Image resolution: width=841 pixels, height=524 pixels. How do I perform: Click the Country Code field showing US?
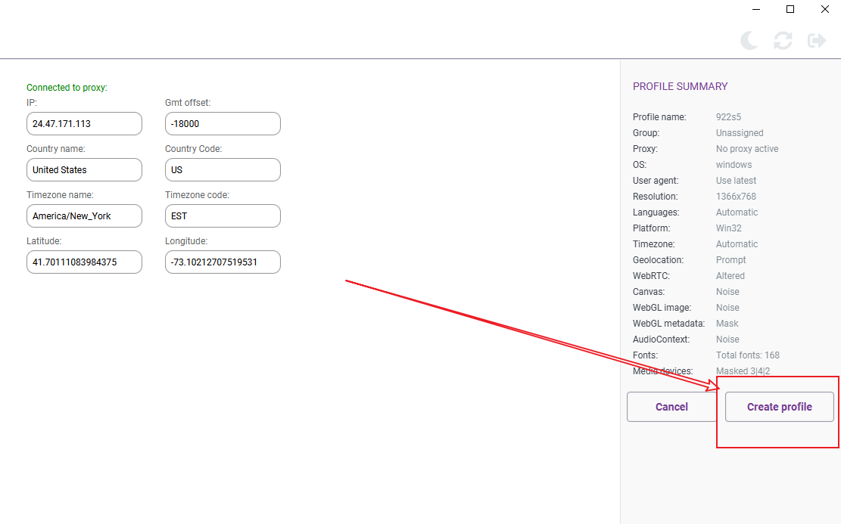click(x=223, y=170)
